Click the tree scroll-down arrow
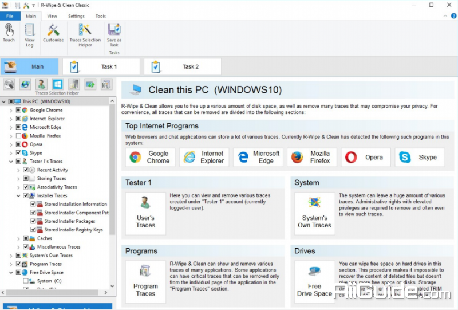The width and height of the screenshot is (458, 310). [112, 286]
